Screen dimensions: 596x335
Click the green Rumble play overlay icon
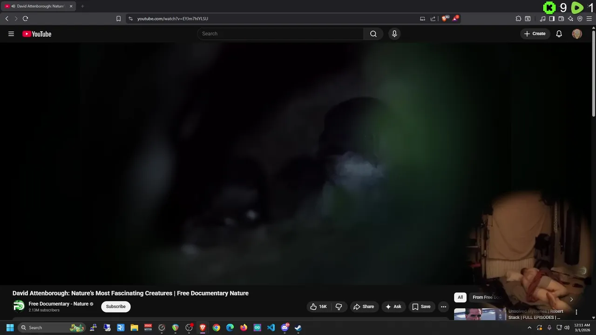[x=577, y=7]
